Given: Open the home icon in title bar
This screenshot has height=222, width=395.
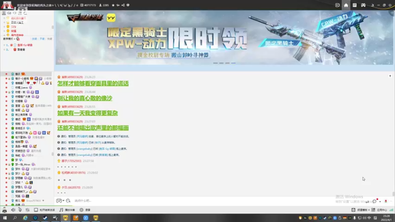Looking at the screenshot, I should pos(346,5).
